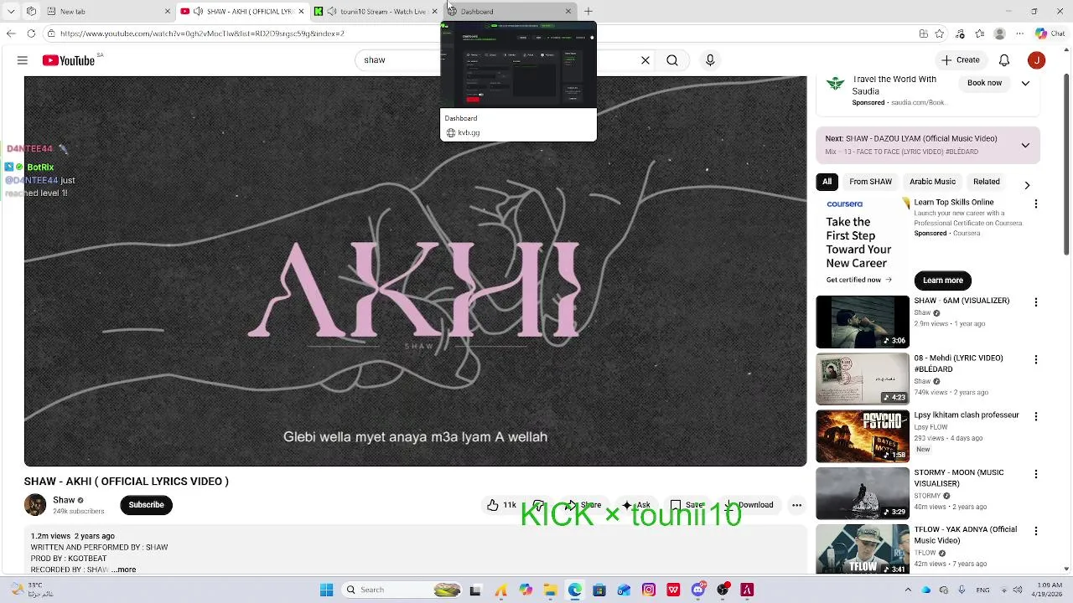Click Book now on Saudia ad
Viewport: 1073px width, 603px height.
click(985, 83)
